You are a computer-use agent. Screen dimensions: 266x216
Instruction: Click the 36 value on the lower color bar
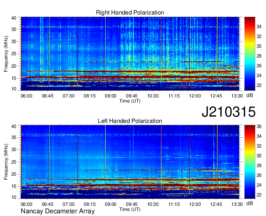pyautogui.click(x=259, y=126)
